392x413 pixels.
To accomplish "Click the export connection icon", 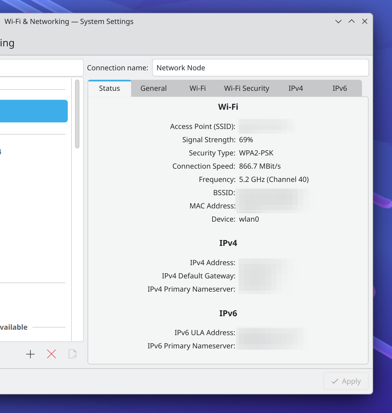I will [72, 354].
